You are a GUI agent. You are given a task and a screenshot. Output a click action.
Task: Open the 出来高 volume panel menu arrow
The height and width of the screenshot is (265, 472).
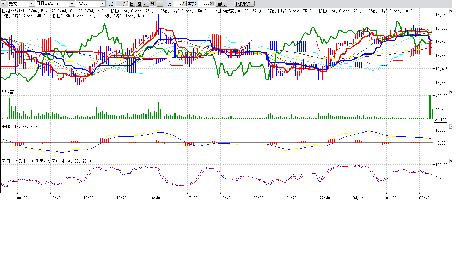450,92
